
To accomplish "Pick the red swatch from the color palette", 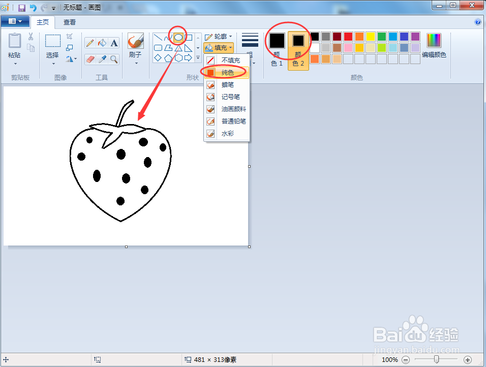I will (x=348, y=36).
